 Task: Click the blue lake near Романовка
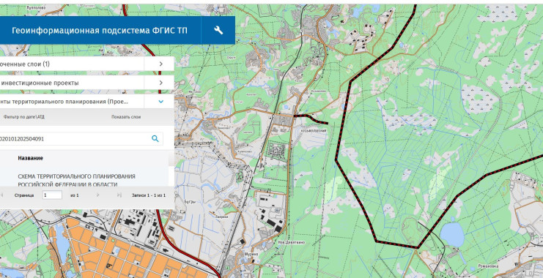click(451, 234)
